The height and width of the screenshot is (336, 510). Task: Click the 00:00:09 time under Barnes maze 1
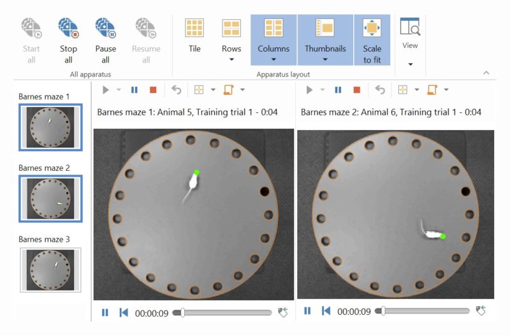152,314
